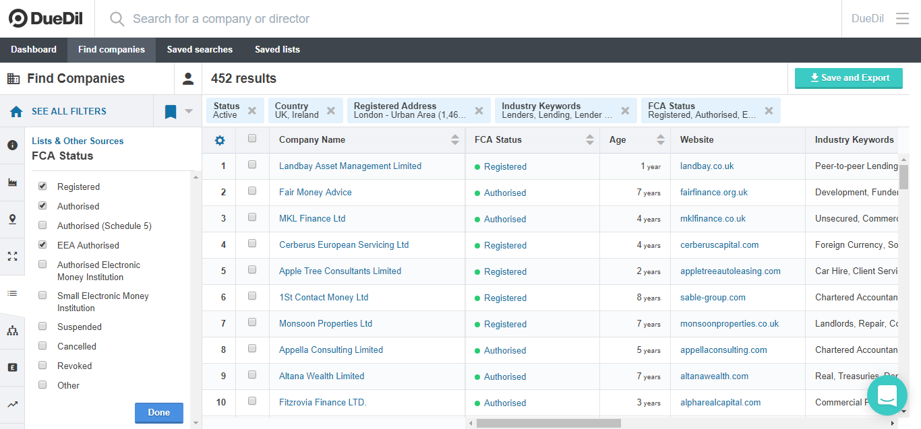
Task: Open the trend chart sidebar icon
Action: pyautogui.click(x=12, y=405)
